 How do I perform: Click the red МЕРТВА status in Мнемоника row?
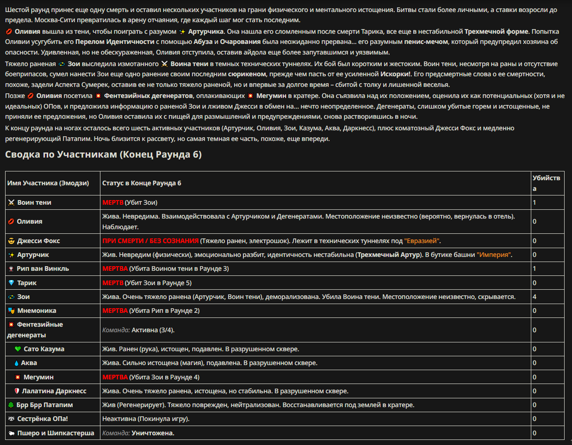pyautogui.click(x=115, y=311)
